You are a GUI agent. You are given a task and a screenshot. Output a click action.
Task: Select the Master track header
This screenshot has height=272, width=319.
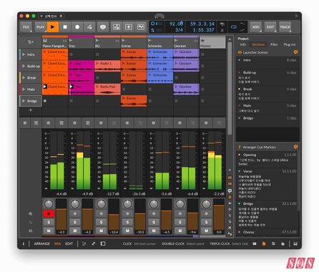pyautogui.click(x=212, y=43)
